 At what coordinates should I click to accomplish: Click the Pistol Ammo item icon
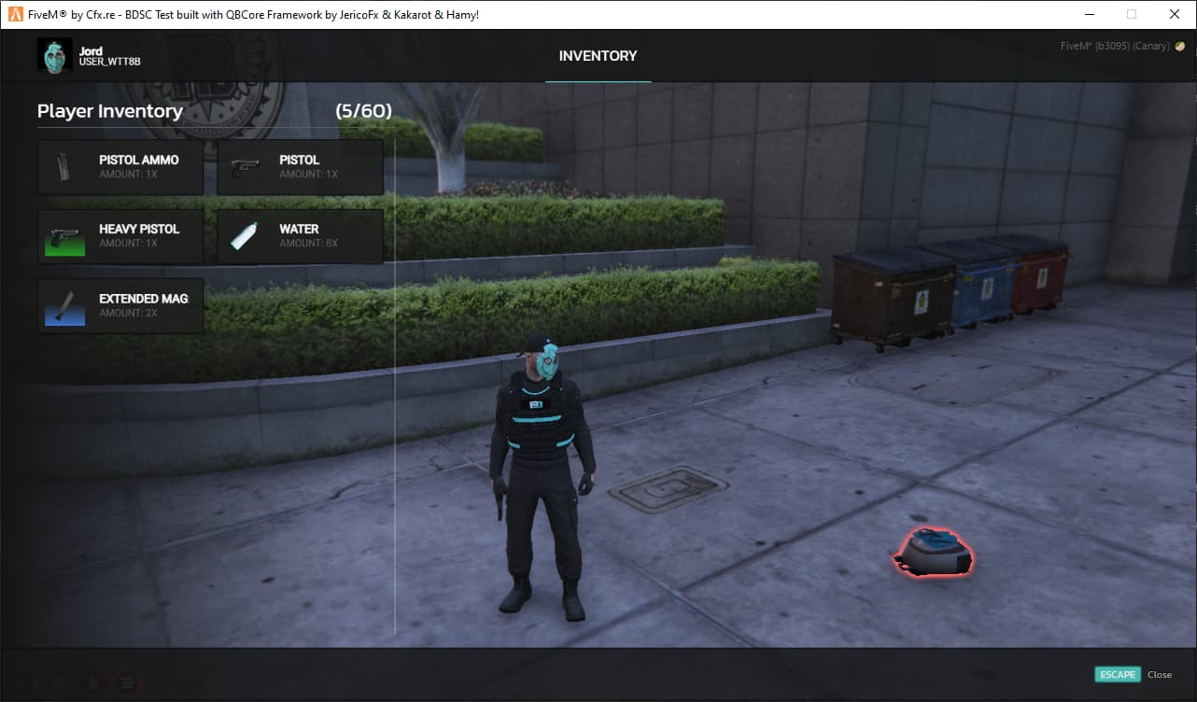63,166
